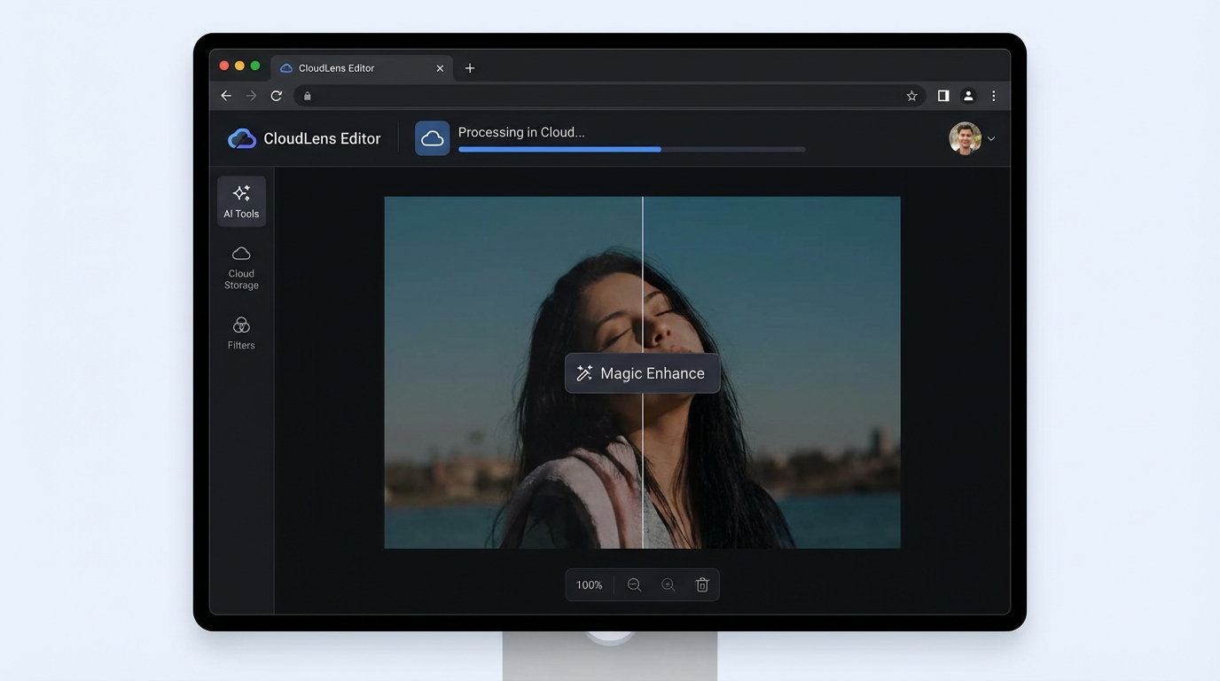Click the zoom out magnifier icon
Viewport: 1220px width, 681px height.
coord(634,585)
